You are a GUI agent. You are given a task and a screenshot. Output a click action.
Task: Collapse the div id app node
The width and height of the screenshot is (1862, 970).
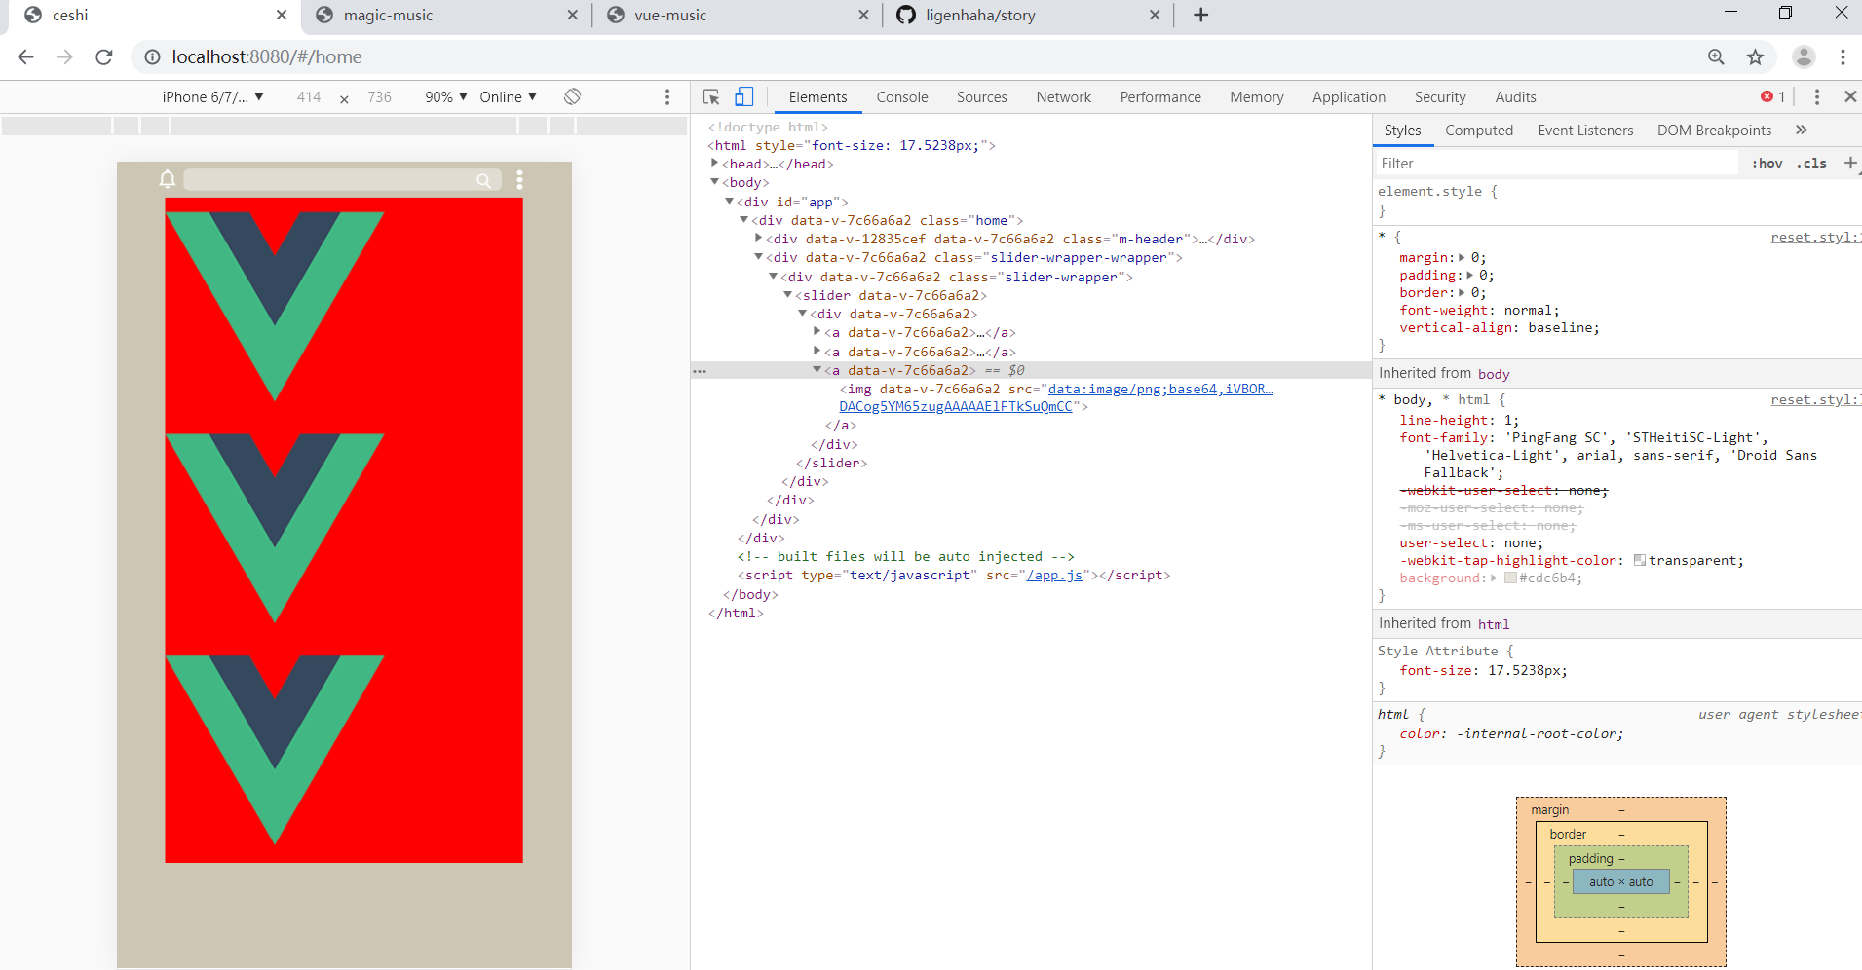729,202
